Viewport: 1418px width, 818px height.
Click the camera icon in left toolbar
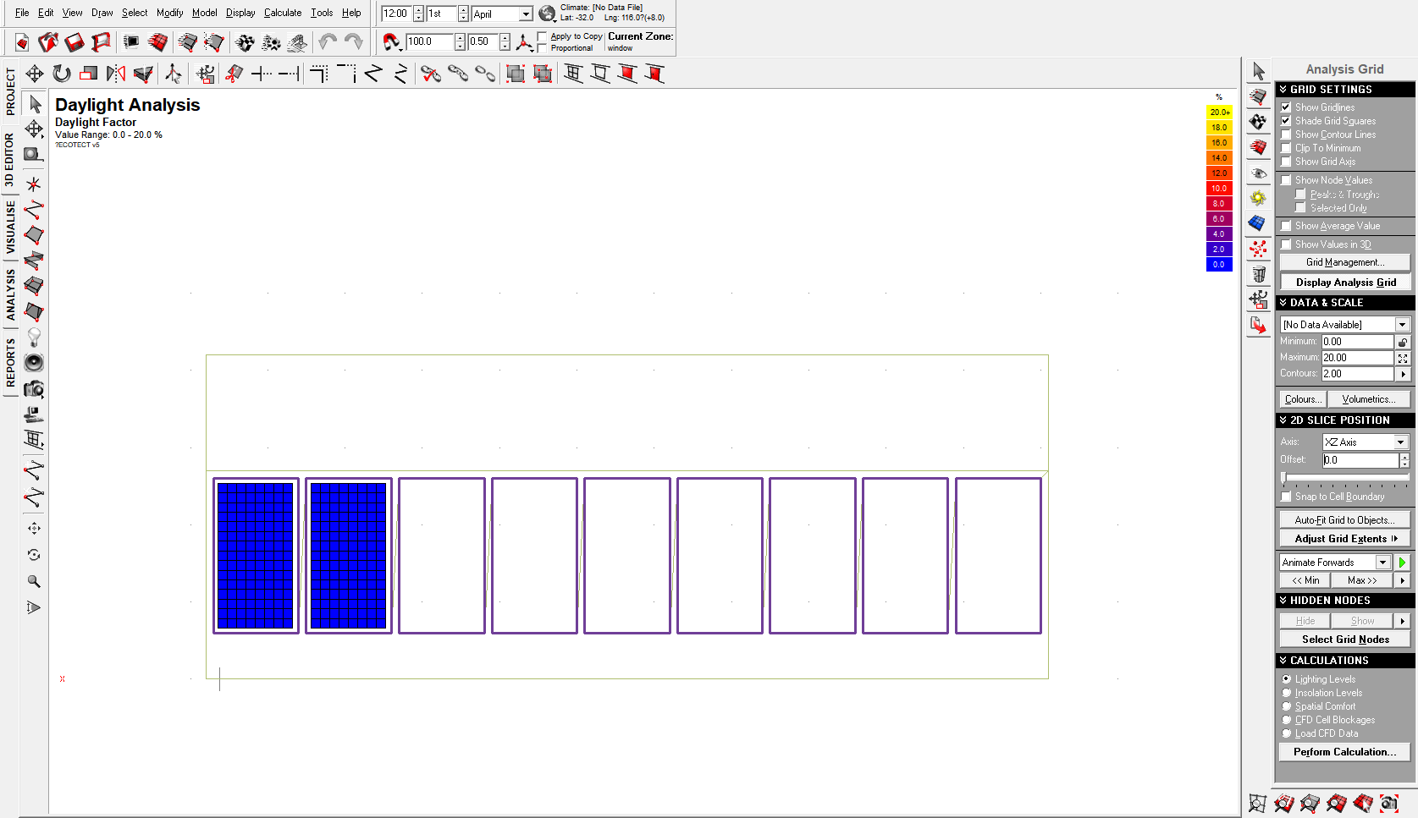[34, 389]
